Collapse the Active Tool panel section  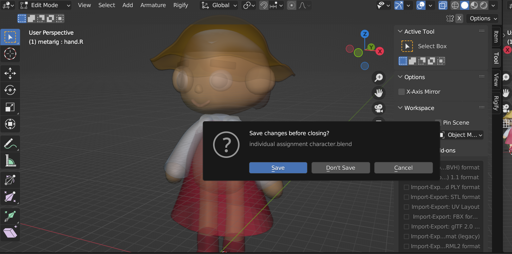pyautogui.click(x=400, y=32)
